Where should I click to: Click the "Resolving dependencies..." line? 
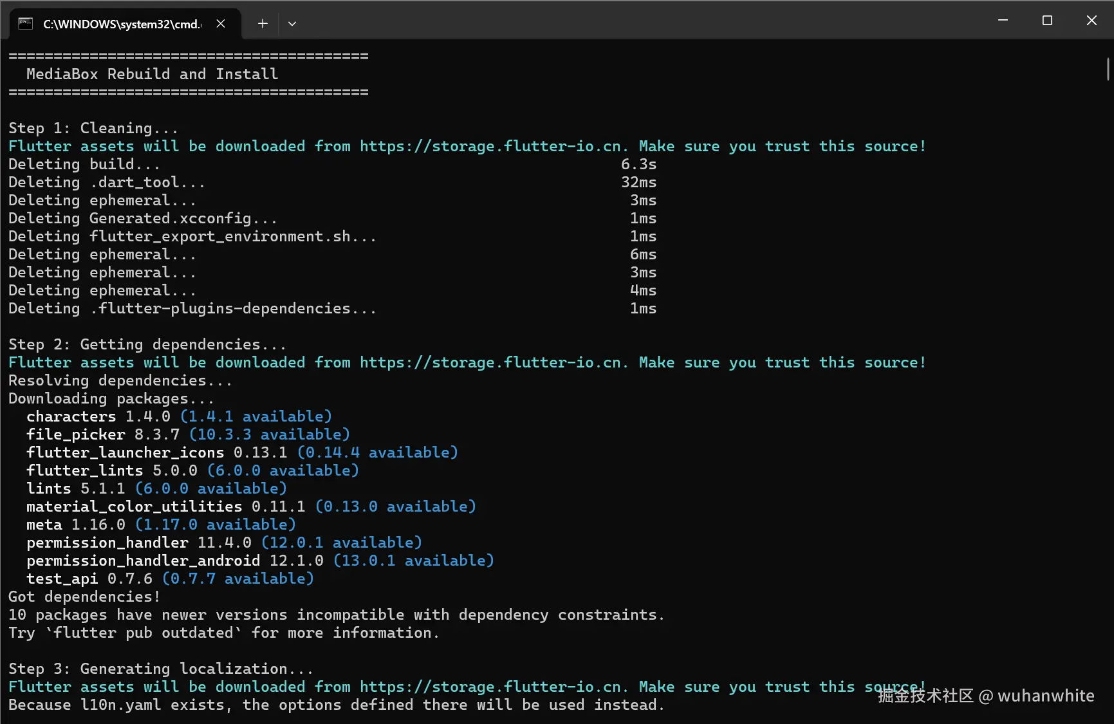click(120, 380)
